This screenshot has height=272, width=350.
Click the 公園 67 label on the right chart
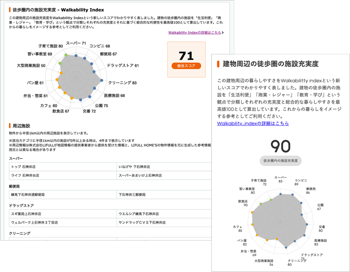pos(320,207)
